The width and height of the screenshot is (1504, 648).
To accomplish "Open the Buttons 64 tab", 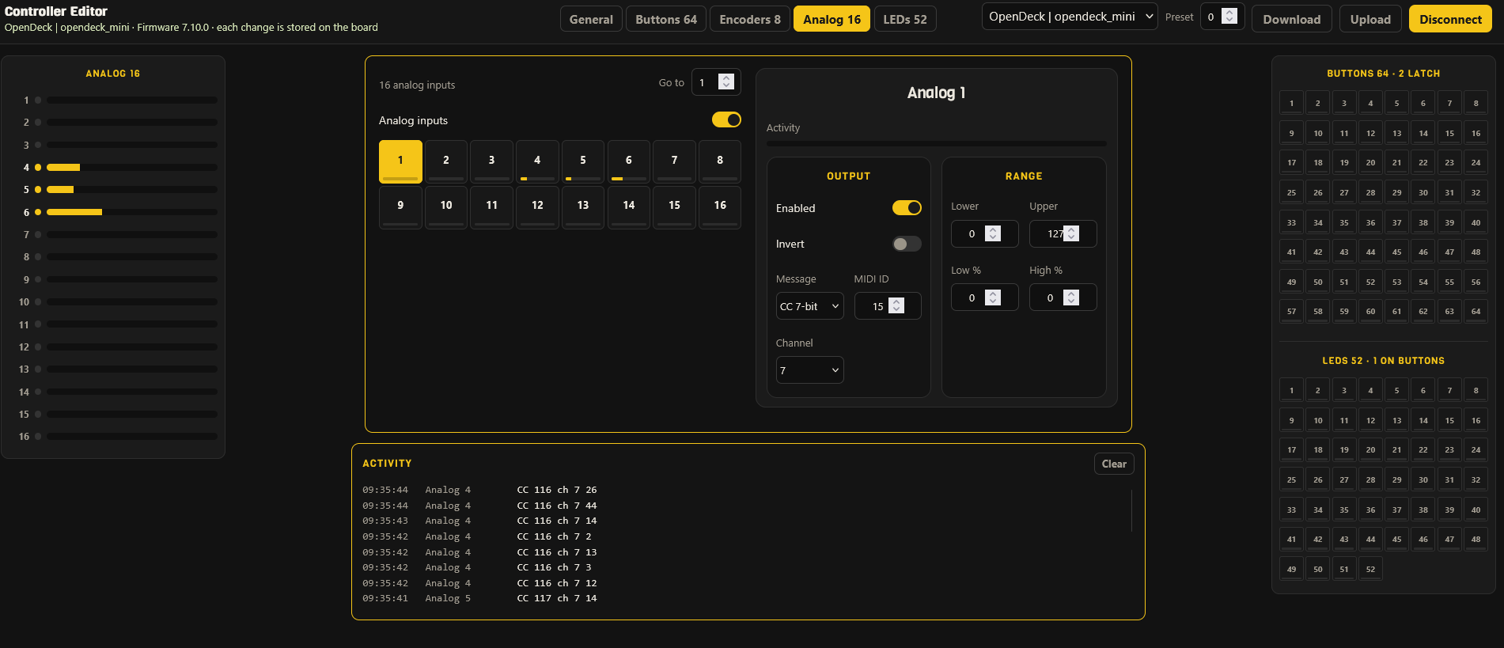I will [x=666, y=19].
